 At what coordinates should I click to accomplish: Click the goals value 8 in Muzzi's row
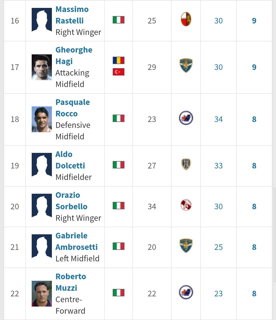(254, 293)
